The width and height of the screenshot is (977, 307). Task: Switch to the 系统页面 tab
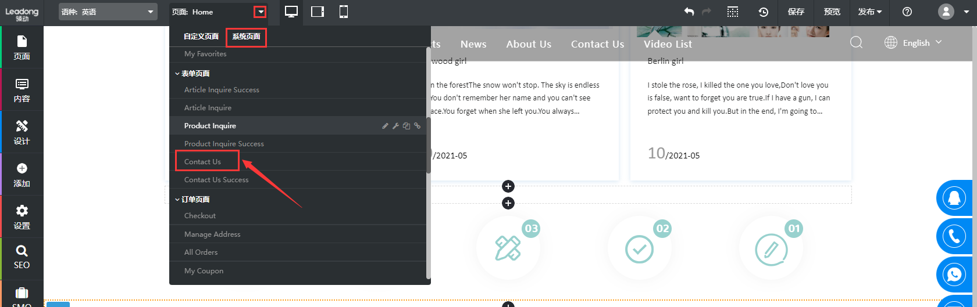[x=246, y=37]
